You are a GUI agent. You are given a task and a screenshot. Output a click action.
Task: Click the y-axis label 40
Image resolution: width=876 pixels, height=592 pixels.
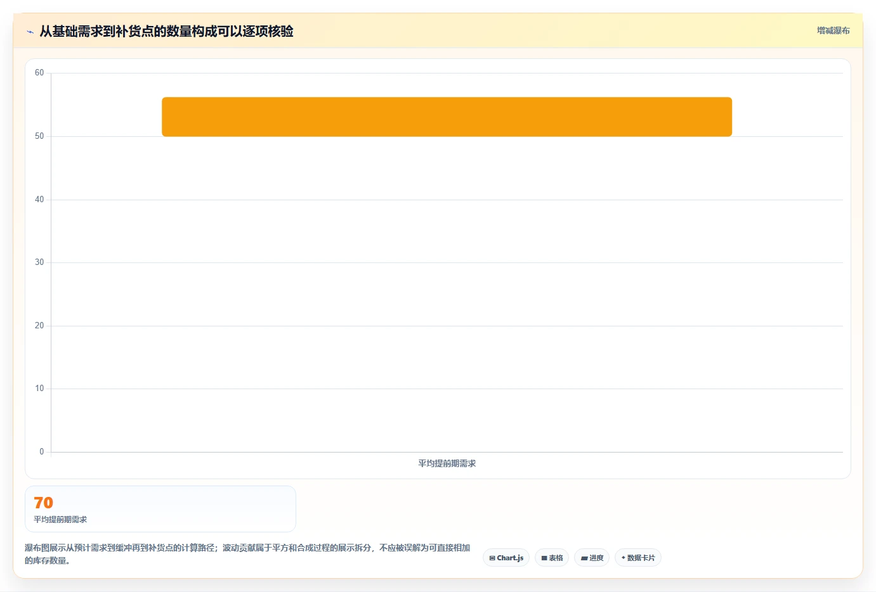click(x=39, y=200)
